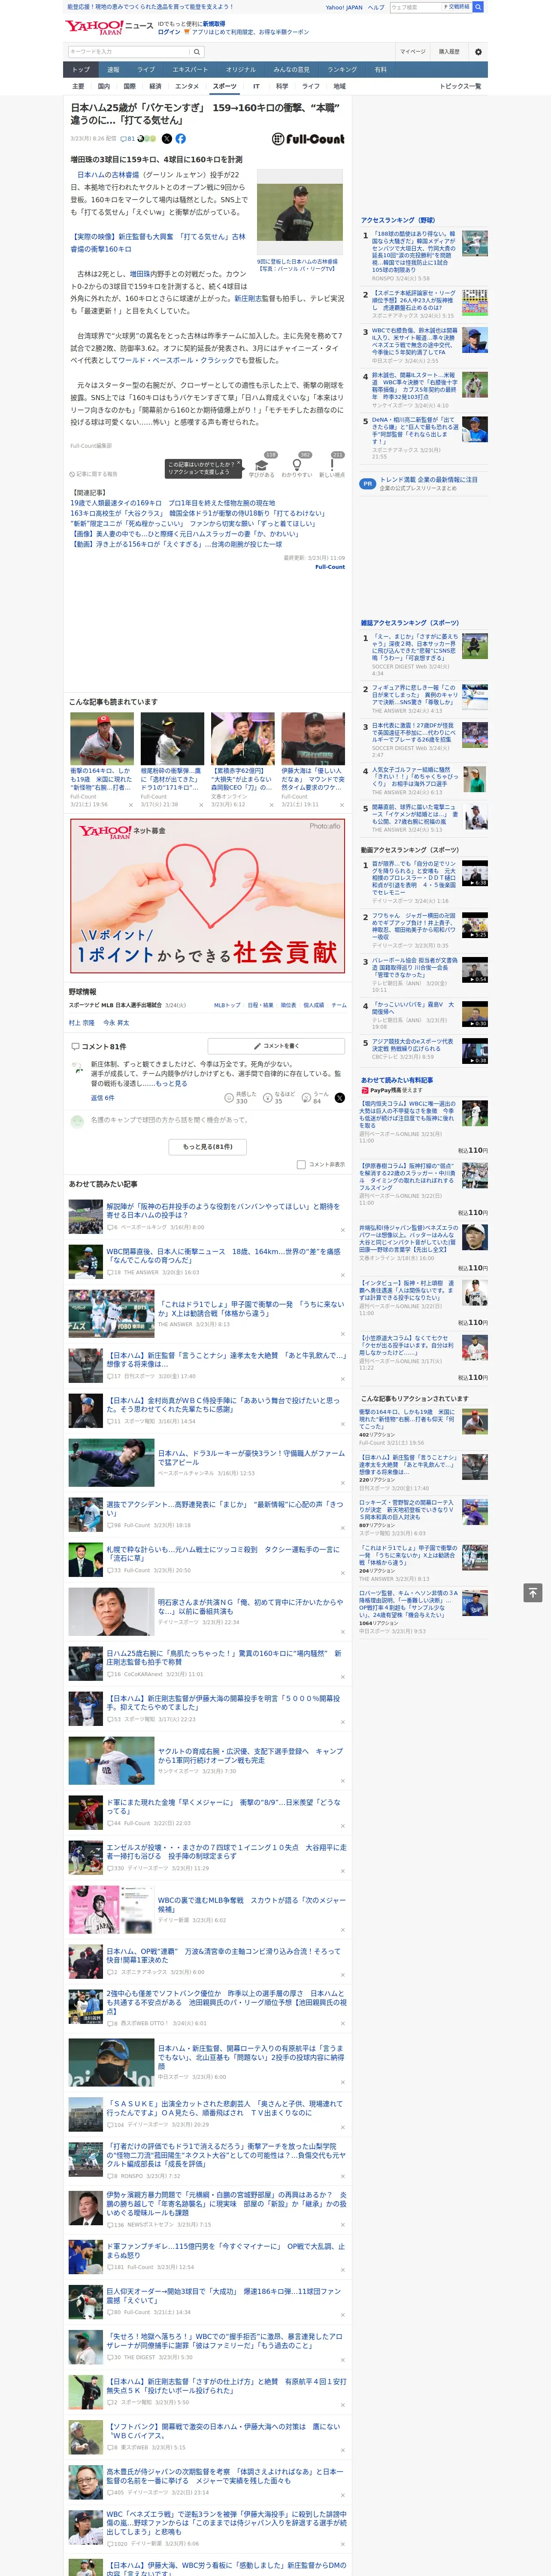Open 今永 昇太 player link
Viewport: 551px width, 2576px height.
coord(116,1023)
